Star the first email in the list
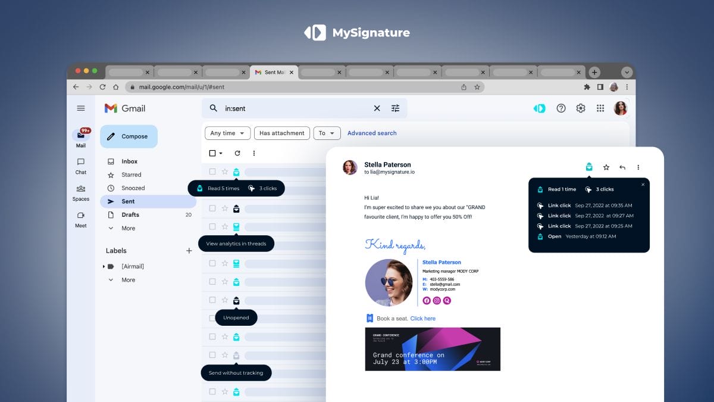Screen dimensions: 714x402 (225, 172)
